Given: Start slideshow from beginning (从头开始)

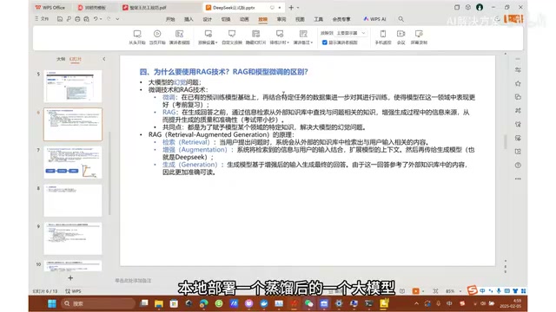Looking at the screenshot, I should [x=137, y=37].
